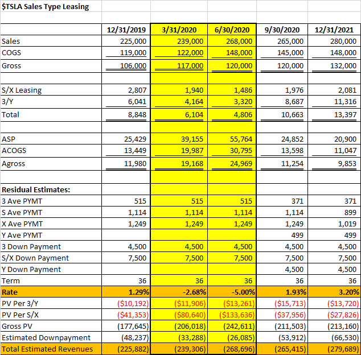Select Sales value 268,000
This screenshot has width=361, height=355.
(x=239, y=41)
